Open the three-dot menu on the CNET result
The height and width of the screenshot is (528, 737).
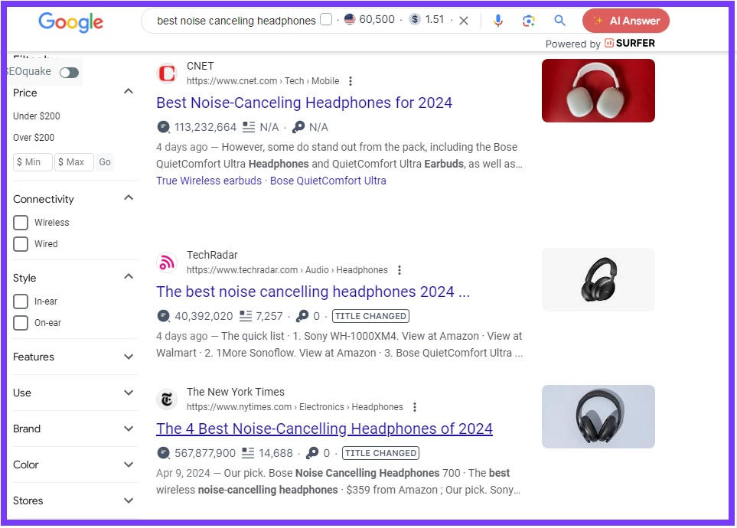[x=350, y=80]
